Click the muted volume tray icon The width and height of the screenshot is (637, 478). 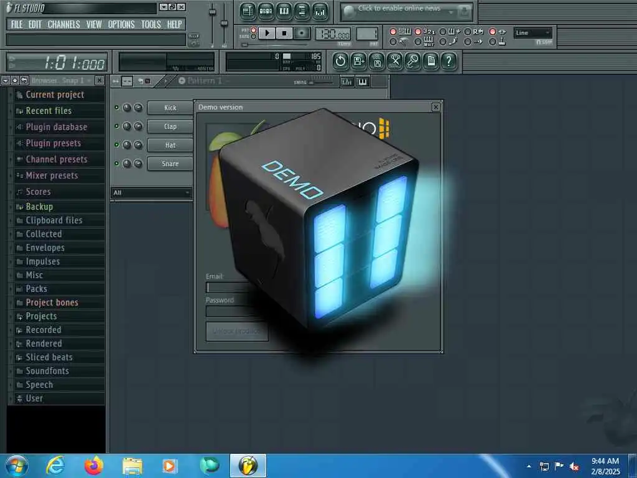tap(574, 467)
